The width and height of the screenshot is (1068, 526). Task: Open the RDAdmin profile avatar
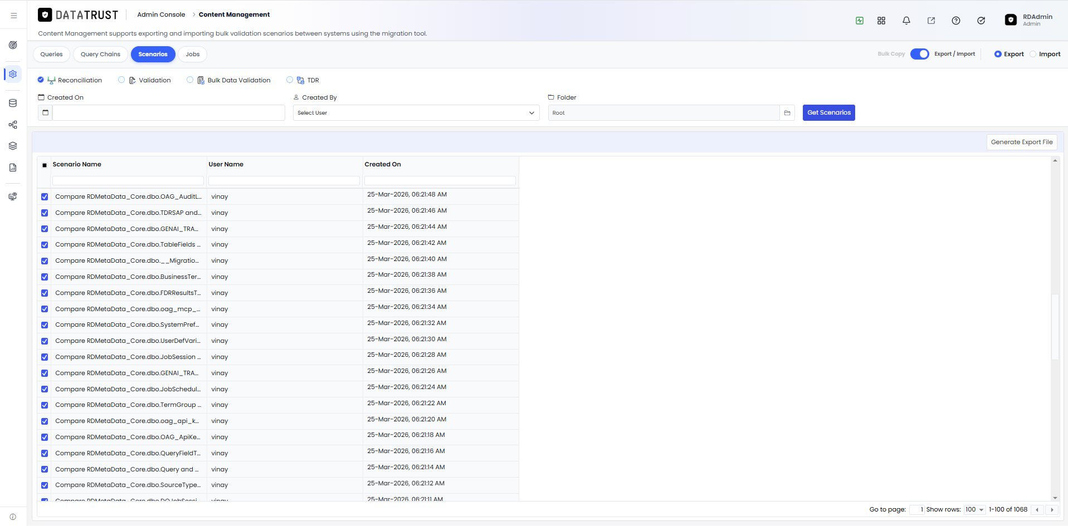(1011, 20)
